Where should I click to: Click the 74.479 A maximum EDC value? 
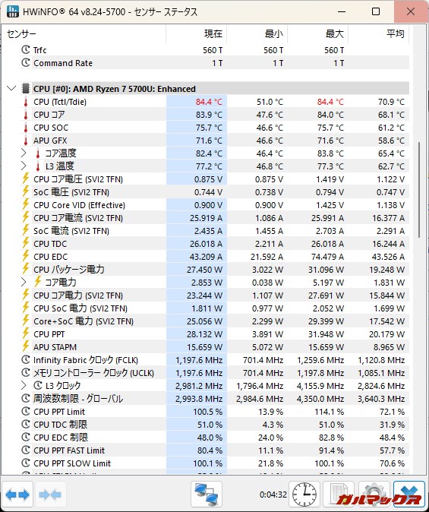point(327,257)
